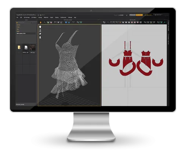The width and height of the screenshot is (182, 150).
Task: Open the Materials menu
Action: (x=46, y=17)
